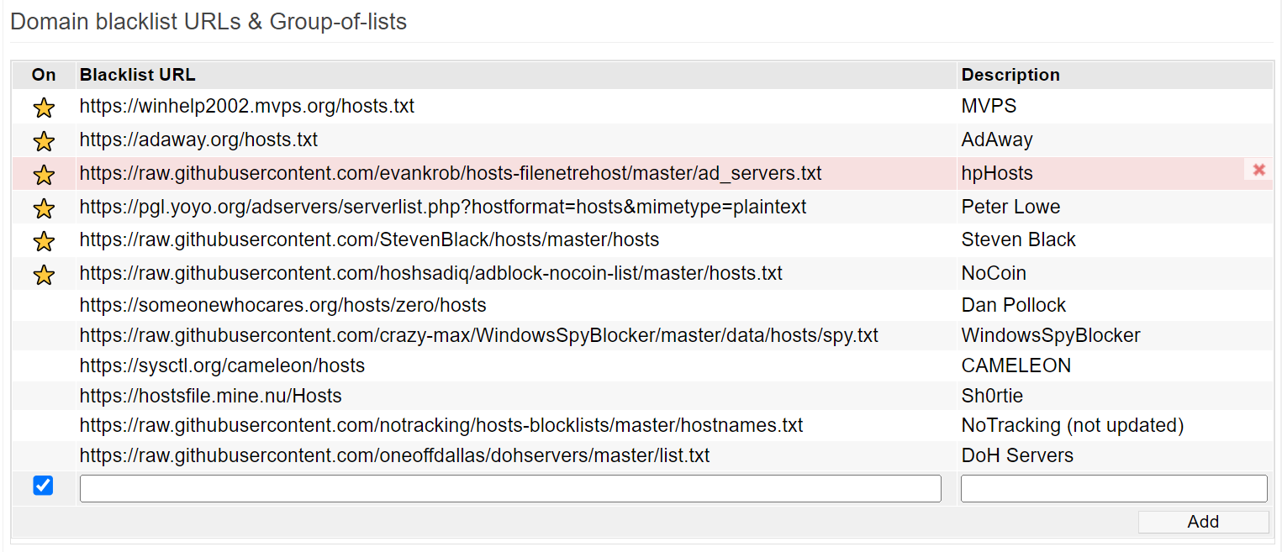Select the StevenBlack hosts URL
The width and height of the screenshot is (1282, 552).
[x=369, y=239]
